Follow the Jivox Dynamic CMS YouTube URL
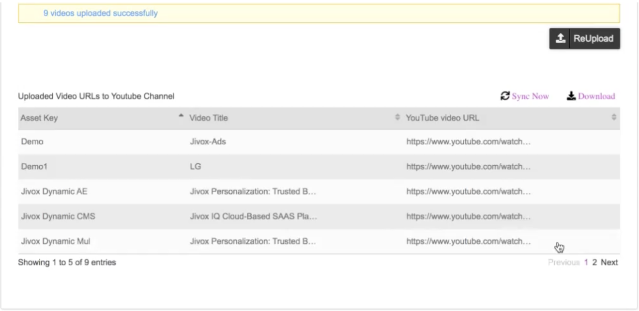This screenshot has height=311, width=639. tap(469, 216)
